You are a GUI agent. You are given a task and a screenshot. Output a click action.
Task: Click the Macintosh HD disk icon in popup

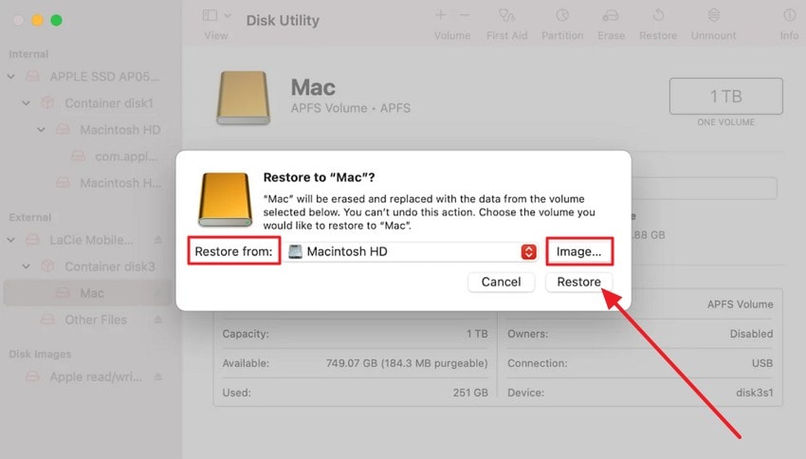pos(295,251)
